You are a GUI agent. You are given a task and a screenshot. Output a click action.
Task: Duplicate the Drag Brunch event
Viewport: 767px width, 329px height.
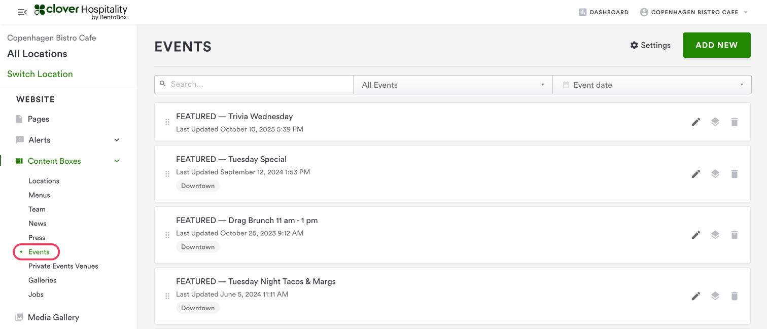(715, 235)
